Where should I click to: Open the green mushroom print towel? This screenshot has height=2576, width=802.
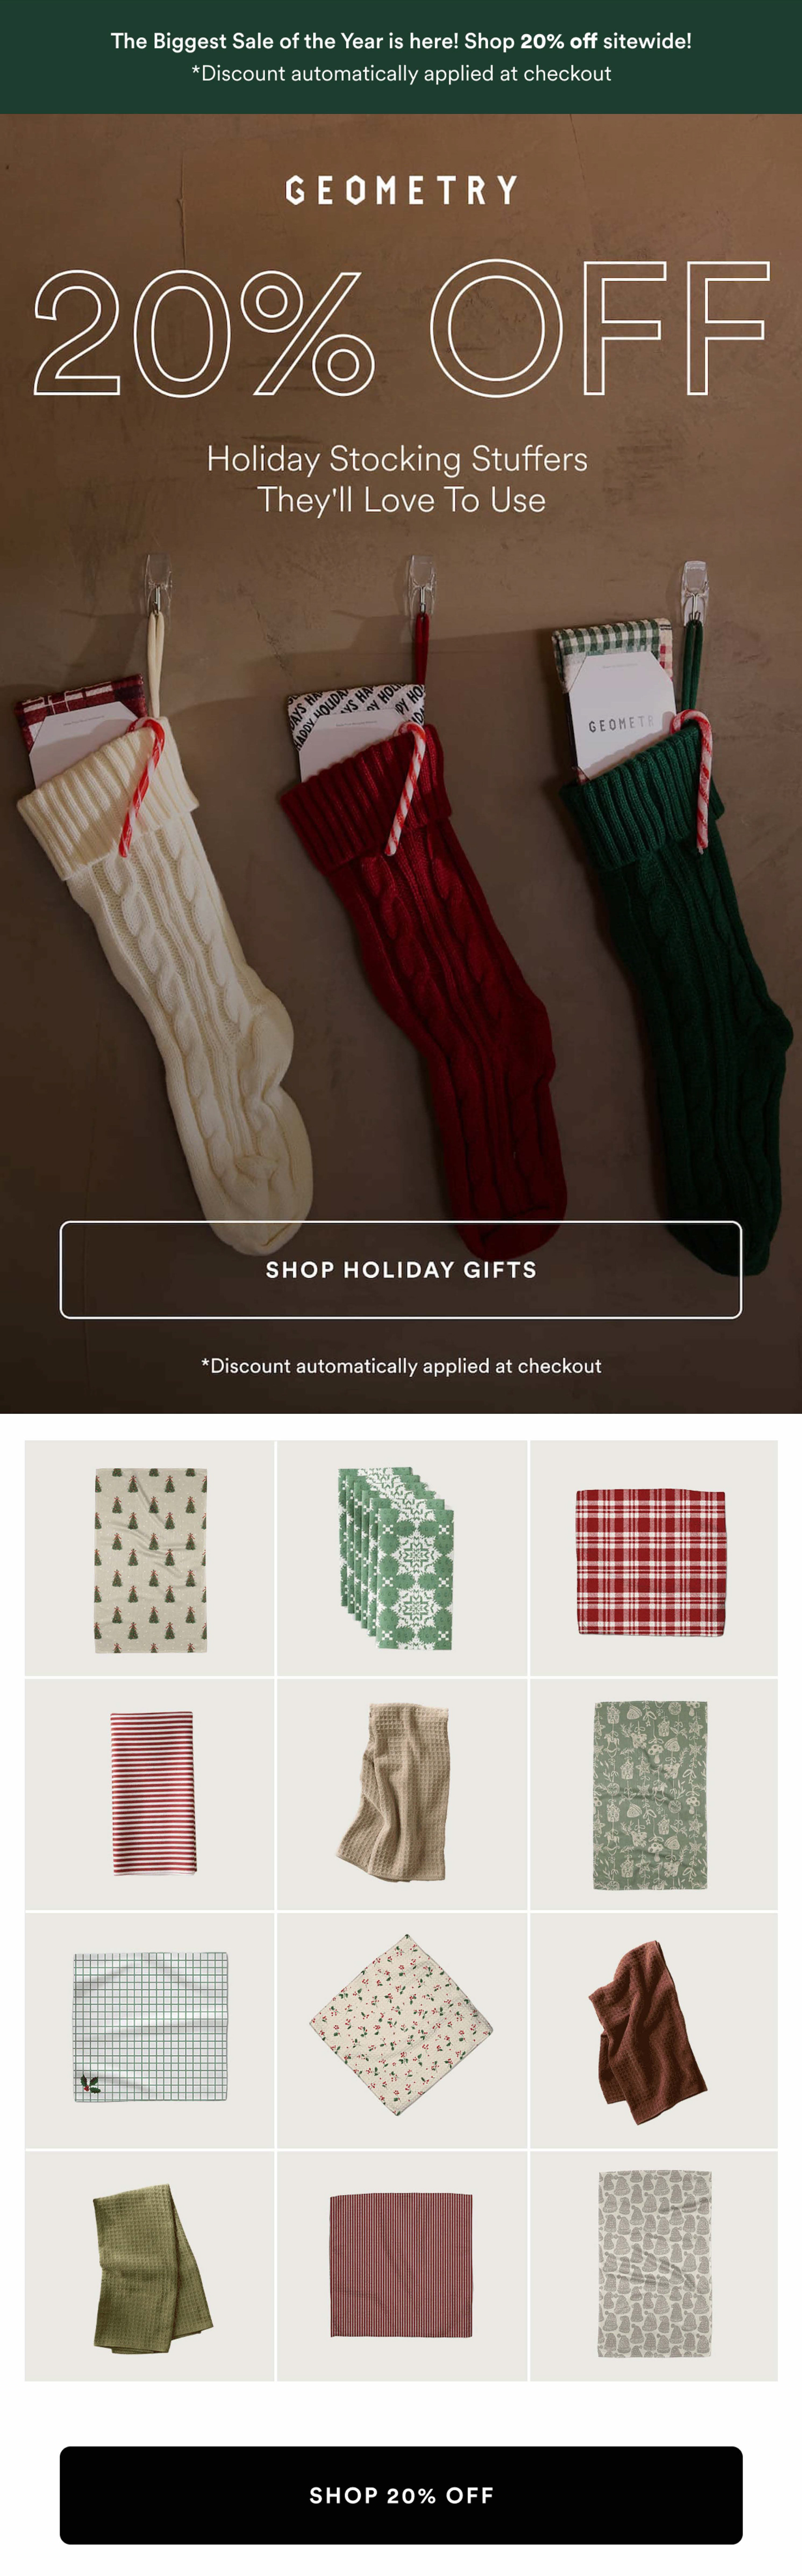pyautogui.click(x=653, y=1794)
